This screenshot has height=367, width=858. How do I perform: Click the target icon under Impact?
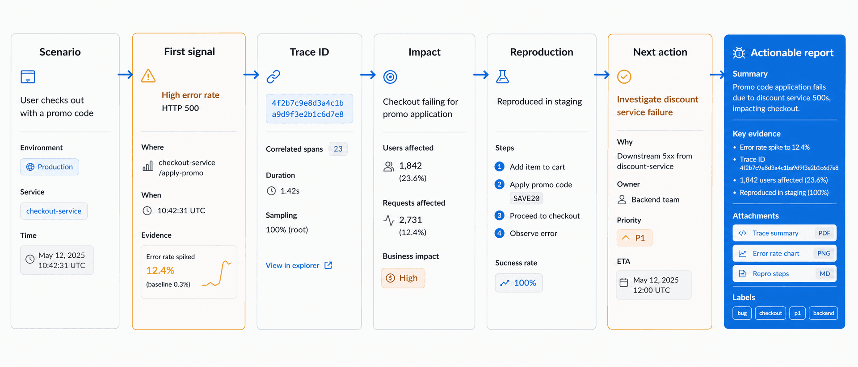(x=390, y=77)
